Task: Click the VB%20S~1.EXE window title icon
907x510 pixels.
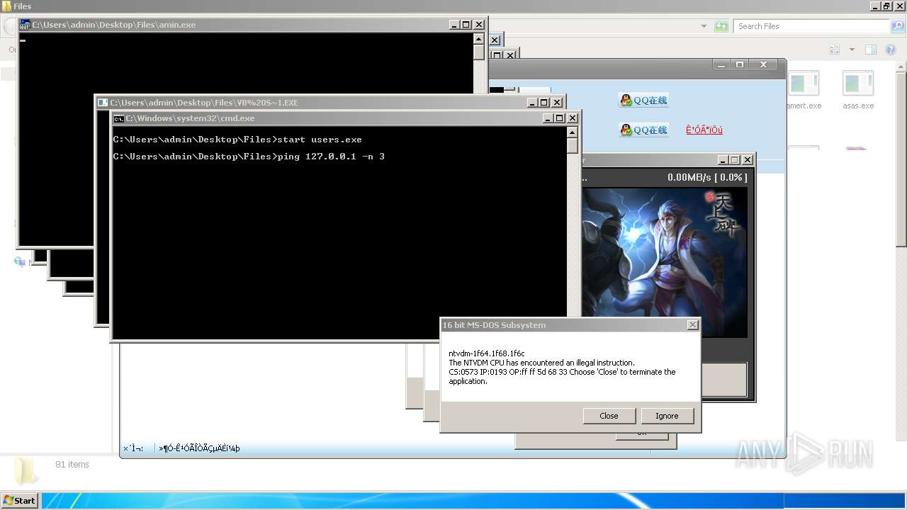Action: pos(103,103)
